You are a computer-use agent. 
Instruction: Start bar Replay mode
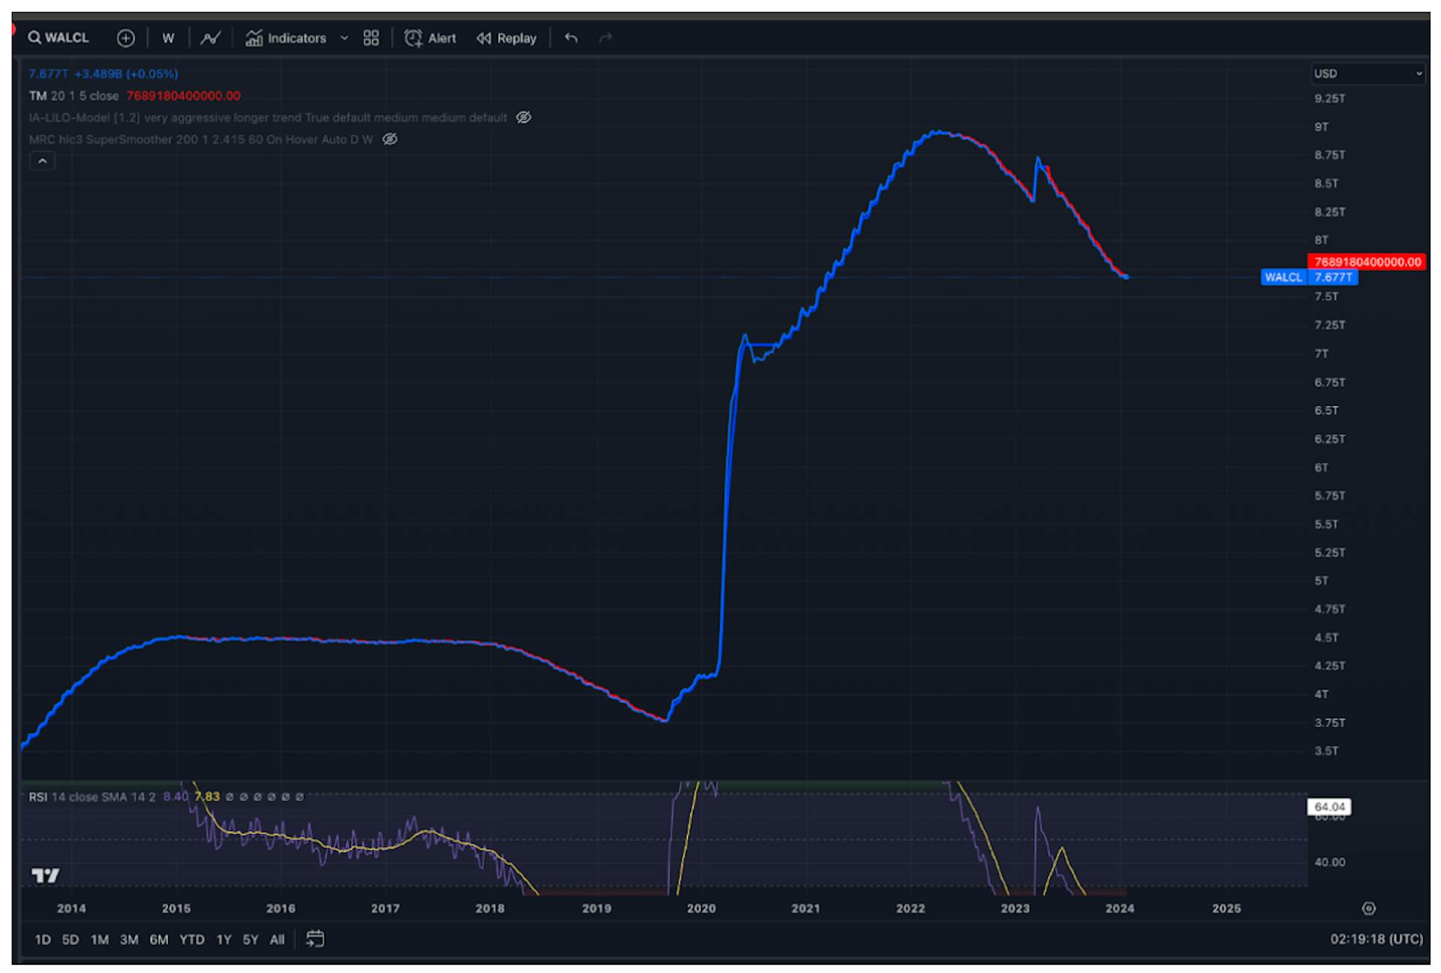pyautogui.click(x=507, y=38)
